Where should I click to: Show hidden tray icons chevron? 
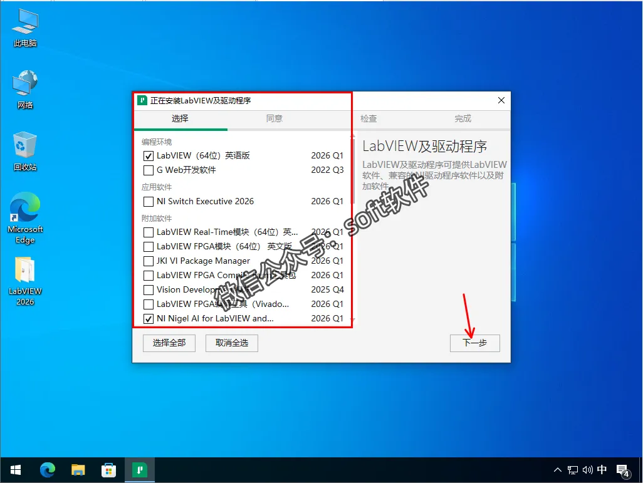[558, 470]
